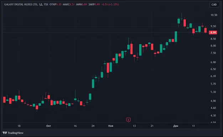Screen dimensions: 223x137
Task: Click the 8.50 price axis label
Action: click(213, 39)
